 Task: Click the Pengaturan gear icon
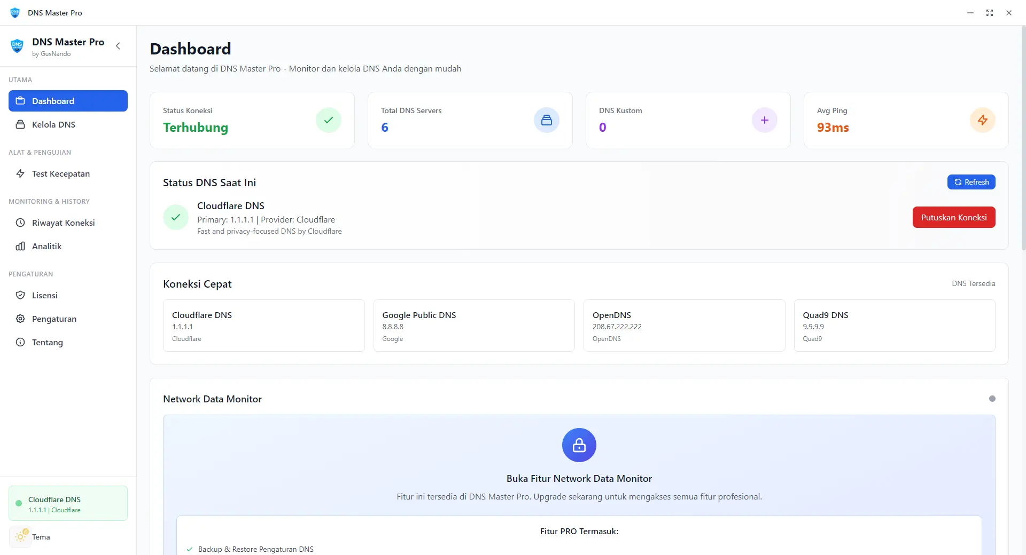pos(20,319)
